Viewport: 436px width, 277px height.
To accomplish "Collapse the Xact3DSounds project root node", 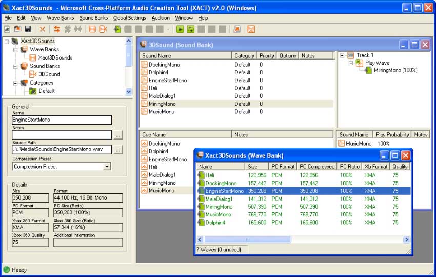I will tap(7, 42).
